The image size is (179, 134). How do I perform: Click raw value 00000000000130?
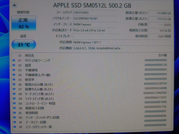click(x=156, y=65)
